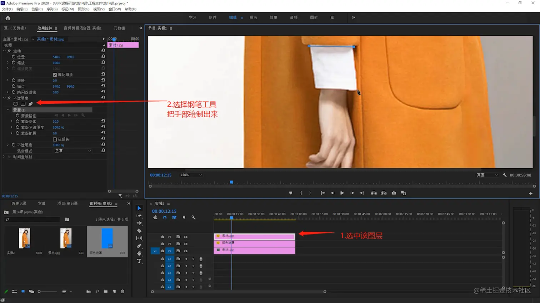Add a marker in the timeline header

[184, 217]
